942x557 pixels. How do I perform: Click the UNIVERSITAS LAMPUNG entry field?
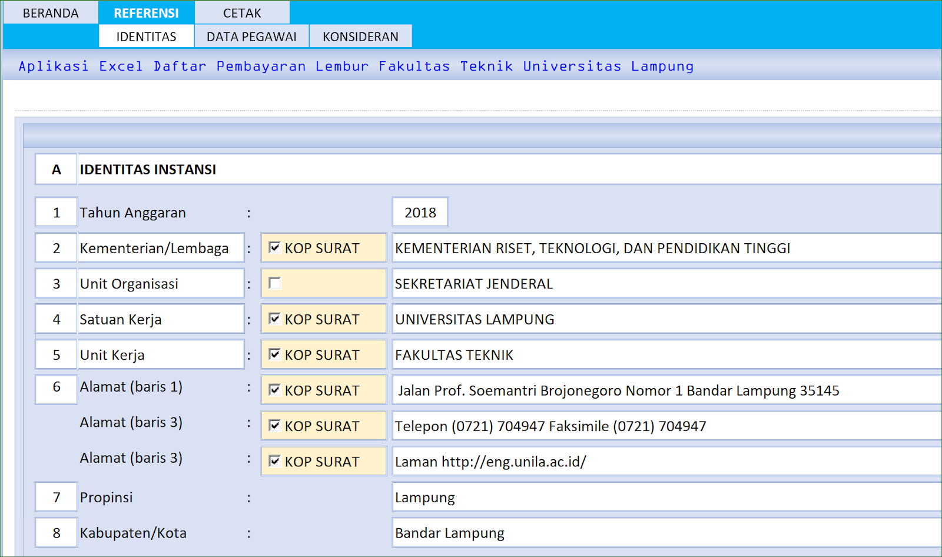[589, 319]
